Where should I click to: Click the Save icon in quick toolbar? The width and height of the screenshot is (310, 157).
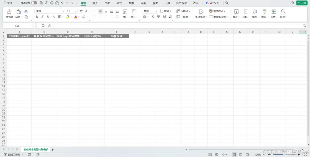pos(41,3)
